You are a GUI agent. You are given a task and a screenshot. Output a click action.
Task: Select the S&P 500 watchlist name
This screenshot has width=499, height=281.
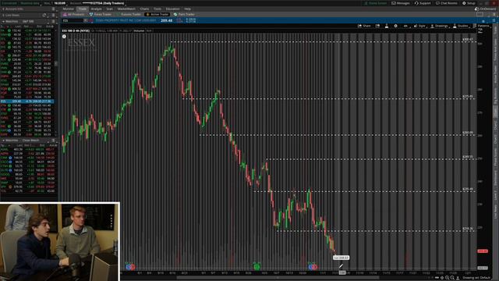[28, 21]
